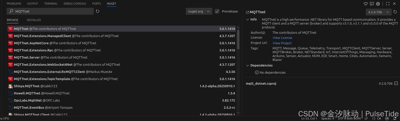Refresh the package search results

pos(98,11)
